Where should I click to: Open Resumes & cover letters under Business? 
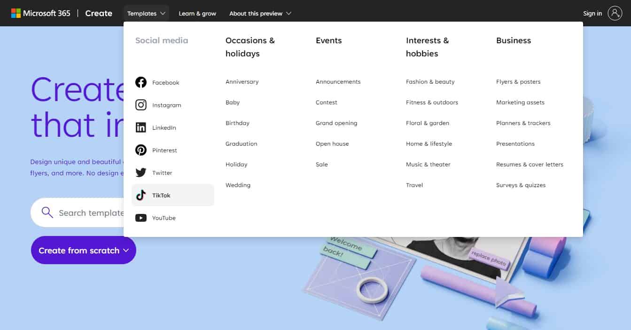(530, 164)
